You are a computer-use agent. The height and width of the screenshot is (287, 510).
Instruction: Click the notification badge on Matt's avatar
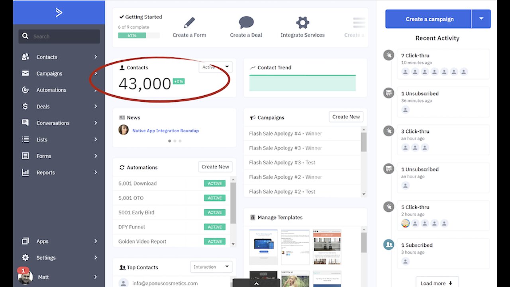click(x=23, y=270)
